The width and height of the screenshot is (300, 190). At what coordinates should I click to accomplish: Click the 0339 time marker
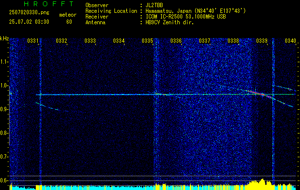click(x=261, y=41)
